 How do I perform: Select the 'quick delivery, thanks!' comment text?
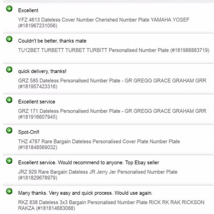coord(42,71)
